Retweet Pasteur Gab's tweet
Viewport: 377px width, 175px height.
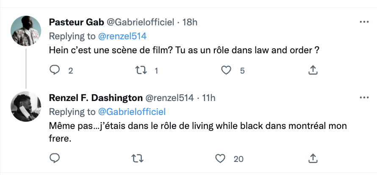pos(139,70)
